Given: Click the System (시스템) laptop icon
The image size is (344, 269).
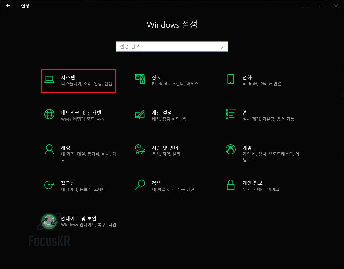Looking at the screenshot, I should (x=49, y=79).
